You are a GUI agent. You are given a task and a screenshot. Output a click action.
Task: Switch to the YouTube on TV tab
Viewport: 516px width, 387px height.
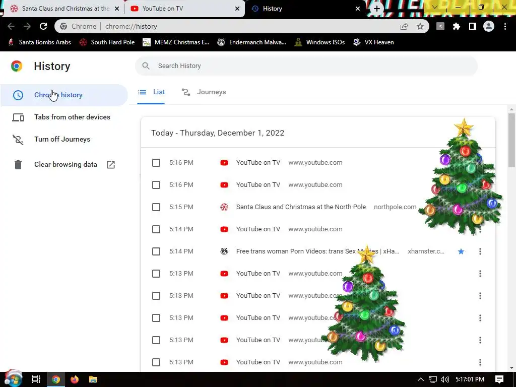[x=184, y=9]
